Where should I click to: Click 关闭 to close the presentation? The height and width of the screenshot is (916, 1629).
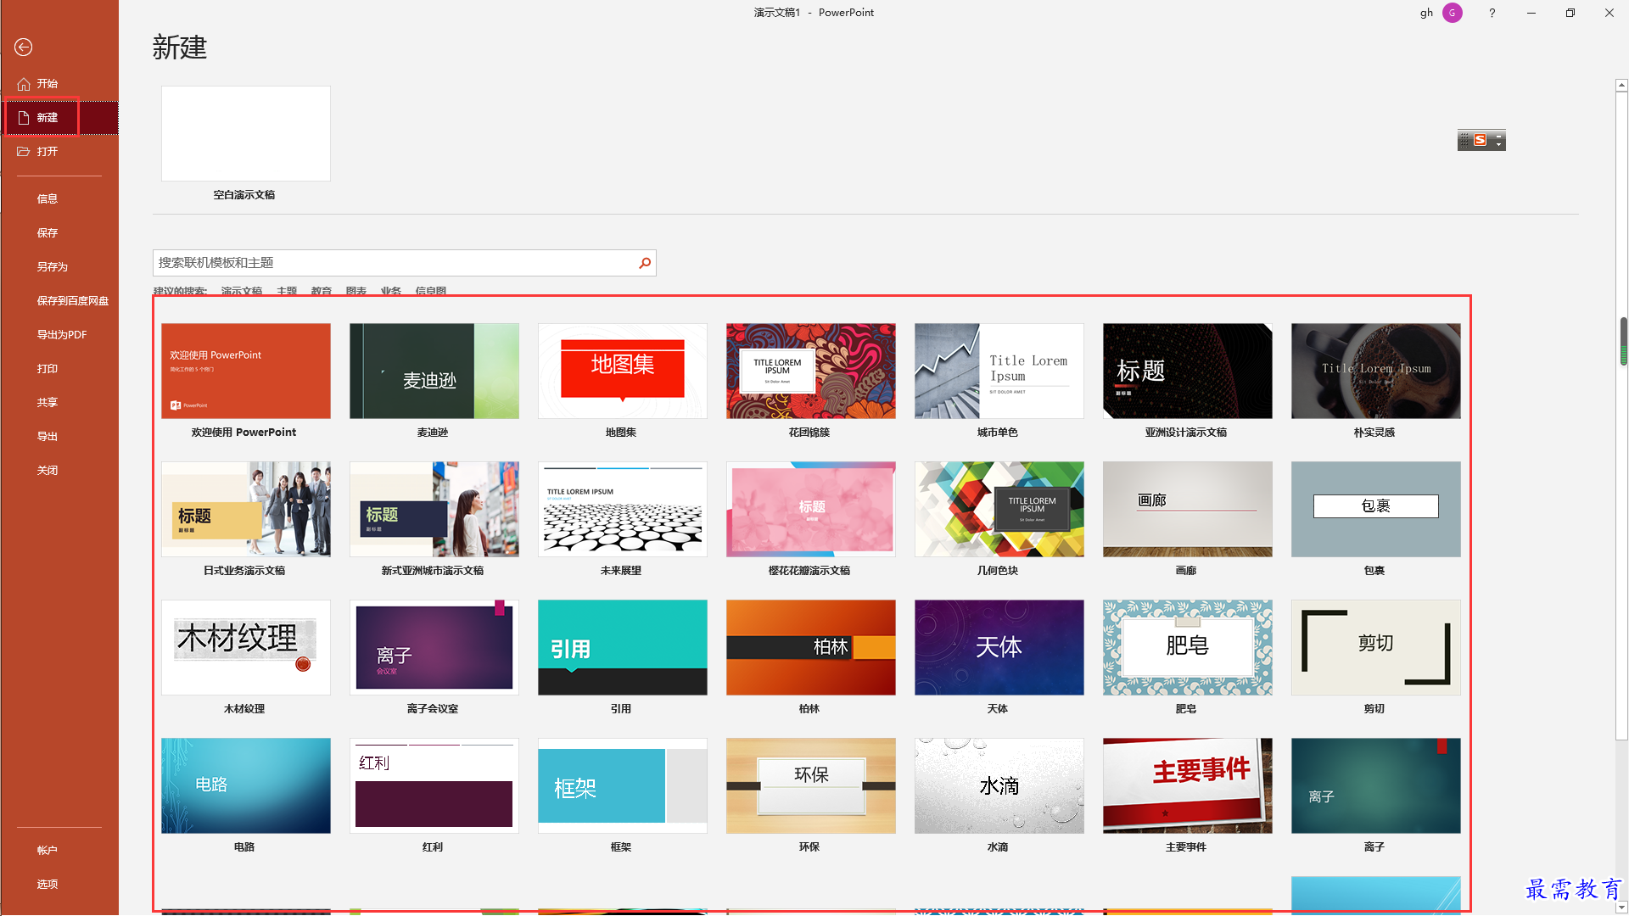coord(59,471)
